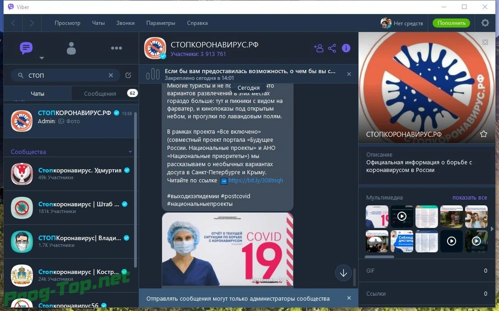Open Стопкоронавирус | Штаб community
The height and width of the screenshot is (311, 499).
point(70,208)
